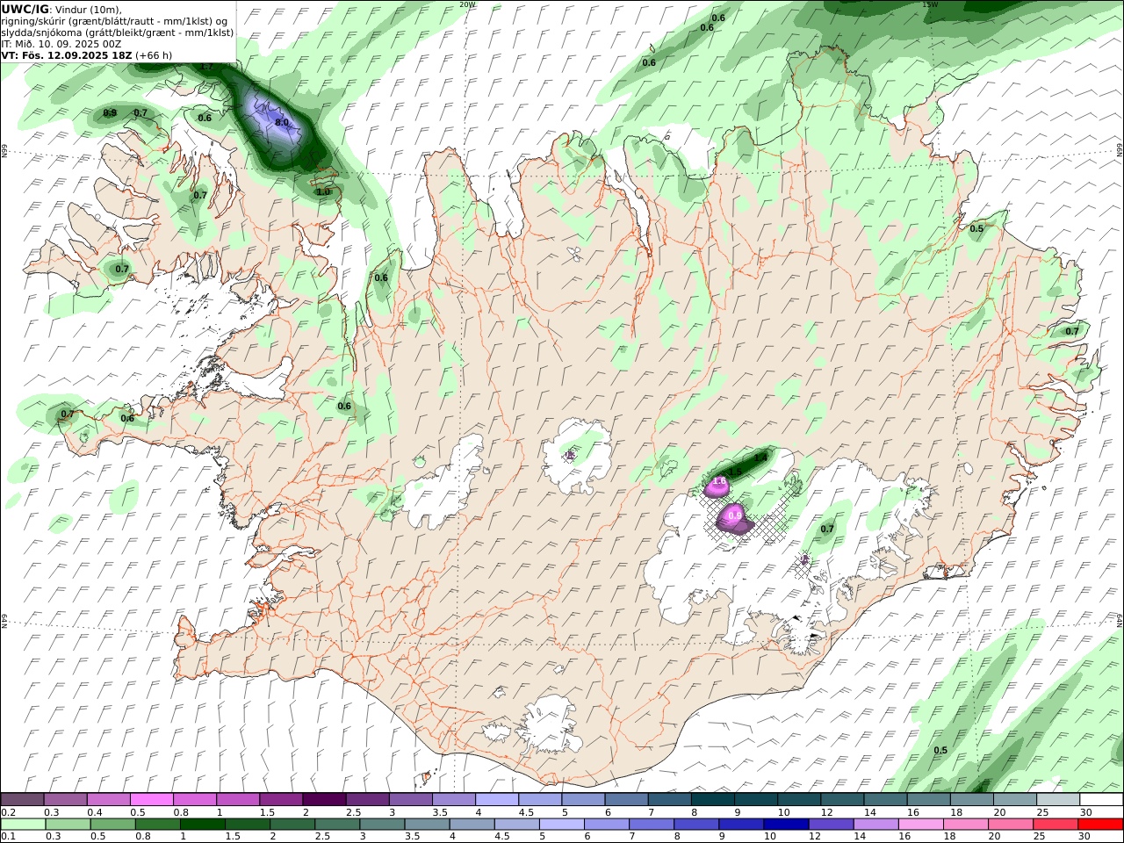Click the '15W' longitude label at the top
This screenshot has height=843, width=1124.
[x=930, y=4]
